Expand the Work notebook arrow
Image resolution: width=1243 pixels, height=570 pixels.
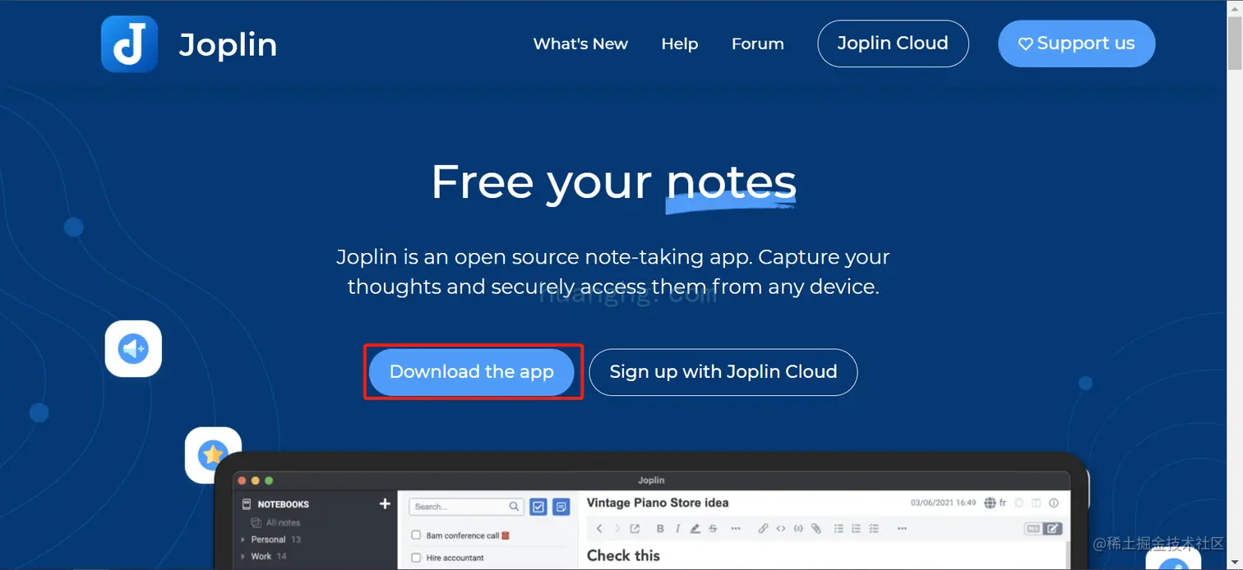tap(243, 556)
